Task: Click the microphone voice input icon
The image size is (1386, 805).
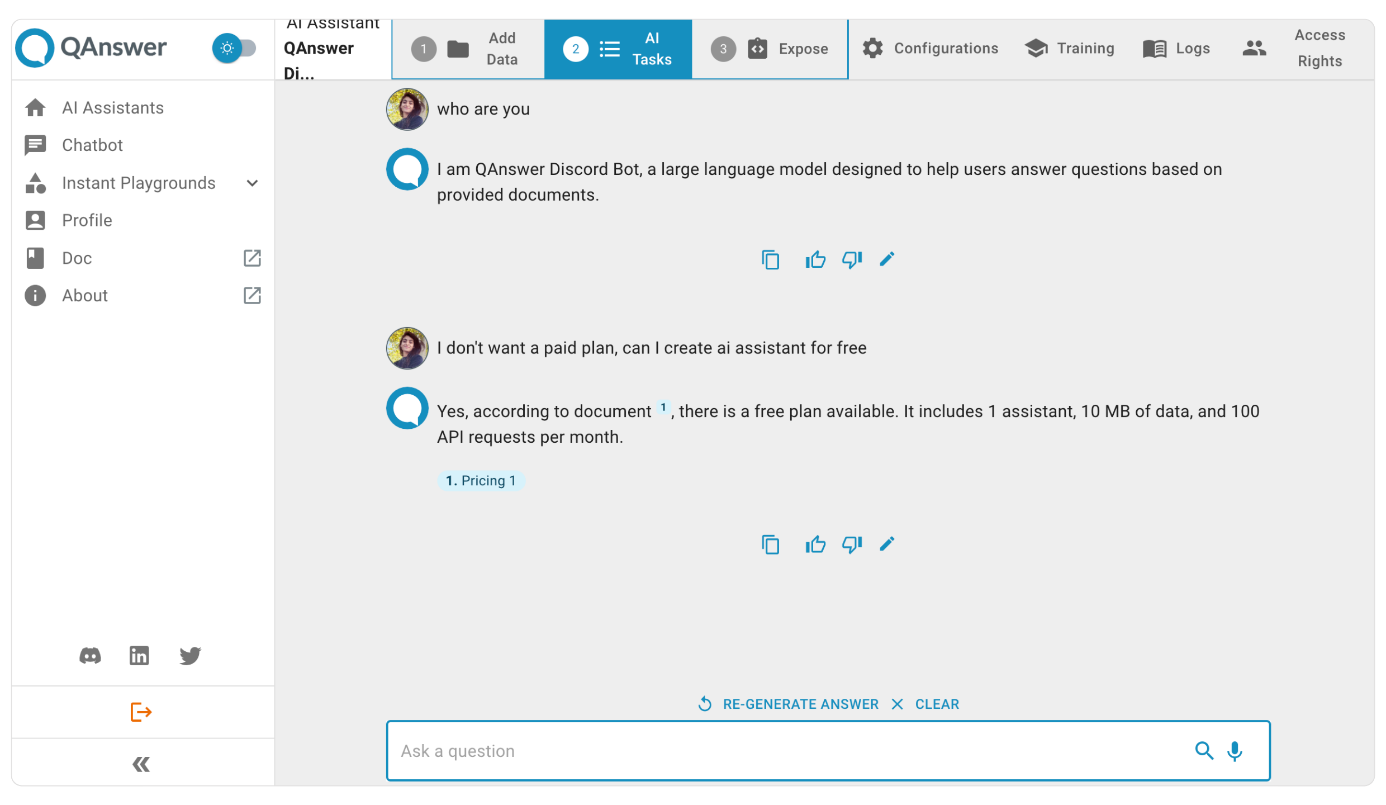Action: point(1234,751)
